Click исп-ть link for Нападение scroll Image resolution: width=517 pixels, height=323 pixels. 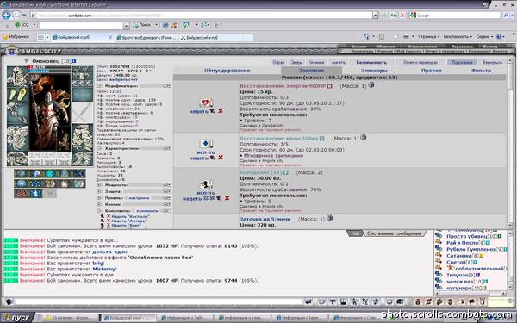(x=206, y=193)
